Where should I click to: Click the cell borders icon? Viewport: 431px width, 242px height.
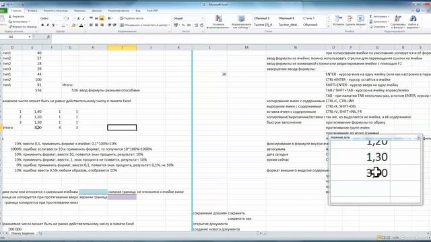click(63, 26)
